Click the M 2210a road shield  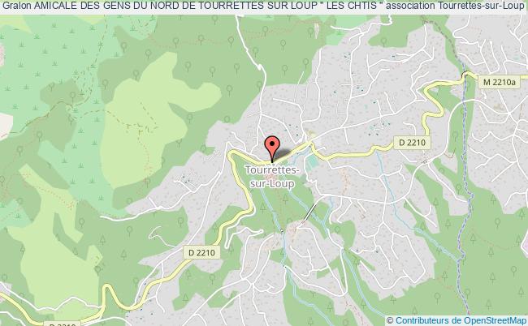point(500,82)
